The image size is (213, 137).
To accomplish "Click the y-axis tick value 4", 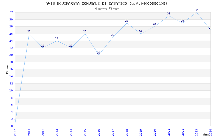I will pyautogui.click(x=12, y=112).
